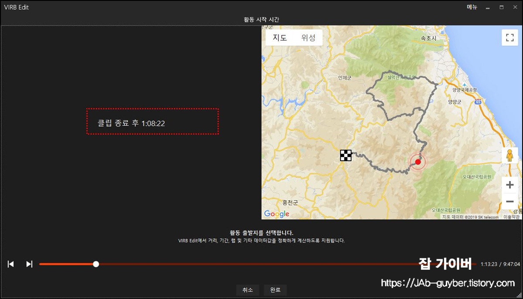Open the 메뉴 menu in title bar
523x299 pixels.
pyautogui.click(x=472, y=7)
